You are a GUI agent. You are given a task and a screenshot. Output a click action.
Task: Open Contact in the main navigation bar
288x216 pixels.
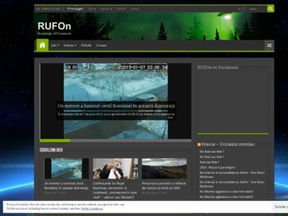tap(101, 46)
